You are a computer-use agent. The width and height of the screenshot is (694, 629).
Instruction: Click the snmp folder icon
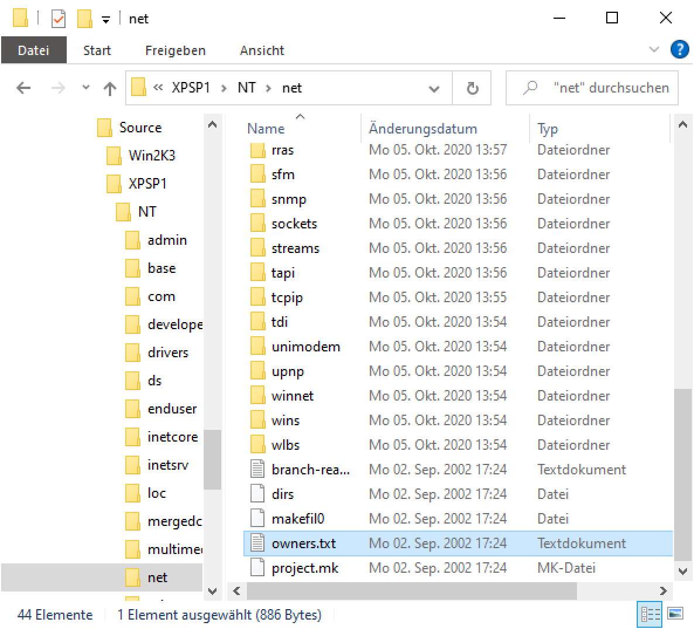[x=257, y=199]
